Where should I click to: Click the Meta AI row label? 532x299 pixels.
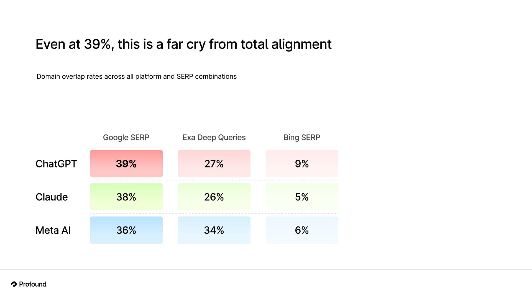[x=53, y=230]
